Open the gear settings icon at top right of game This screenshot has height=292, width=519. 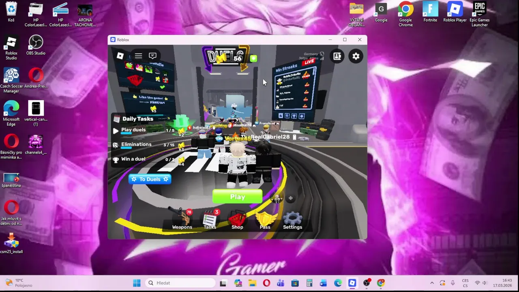pyautogui.click(x=356, y=56)
